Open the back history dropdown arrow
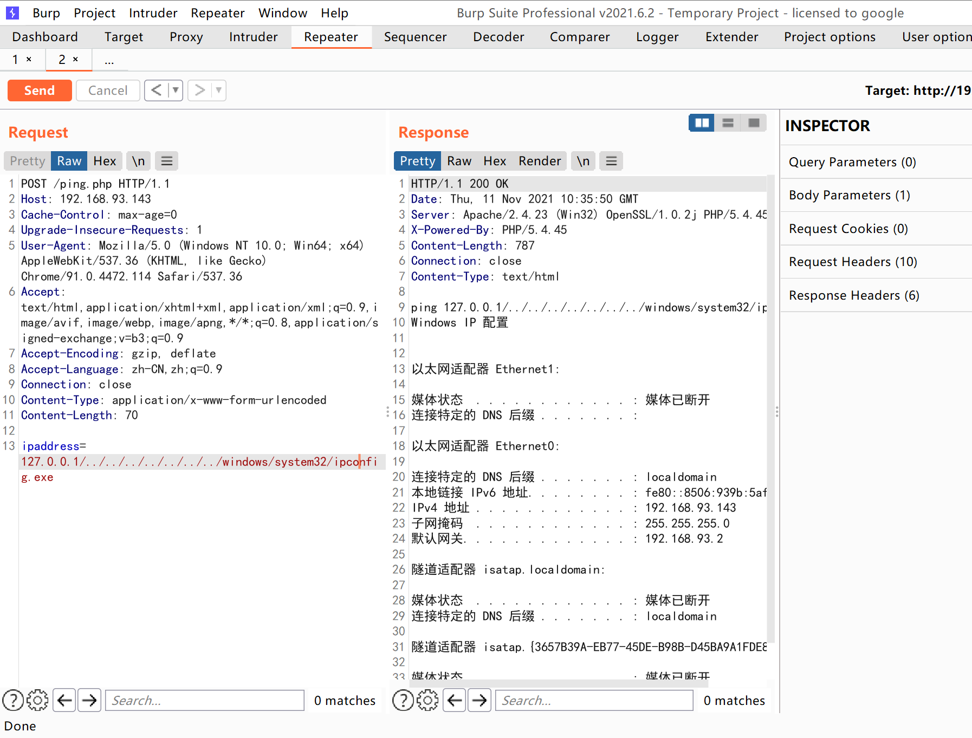 (176, 90)
